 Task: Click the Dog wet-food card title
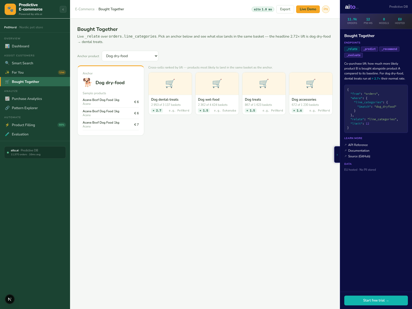point(209,100)
